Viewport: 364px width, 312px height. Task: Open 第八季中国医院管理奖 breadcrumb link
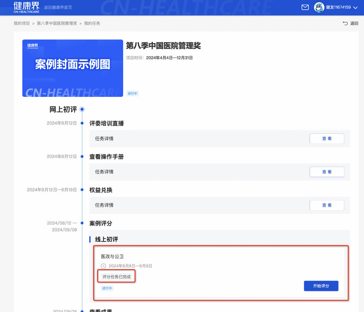57,23
